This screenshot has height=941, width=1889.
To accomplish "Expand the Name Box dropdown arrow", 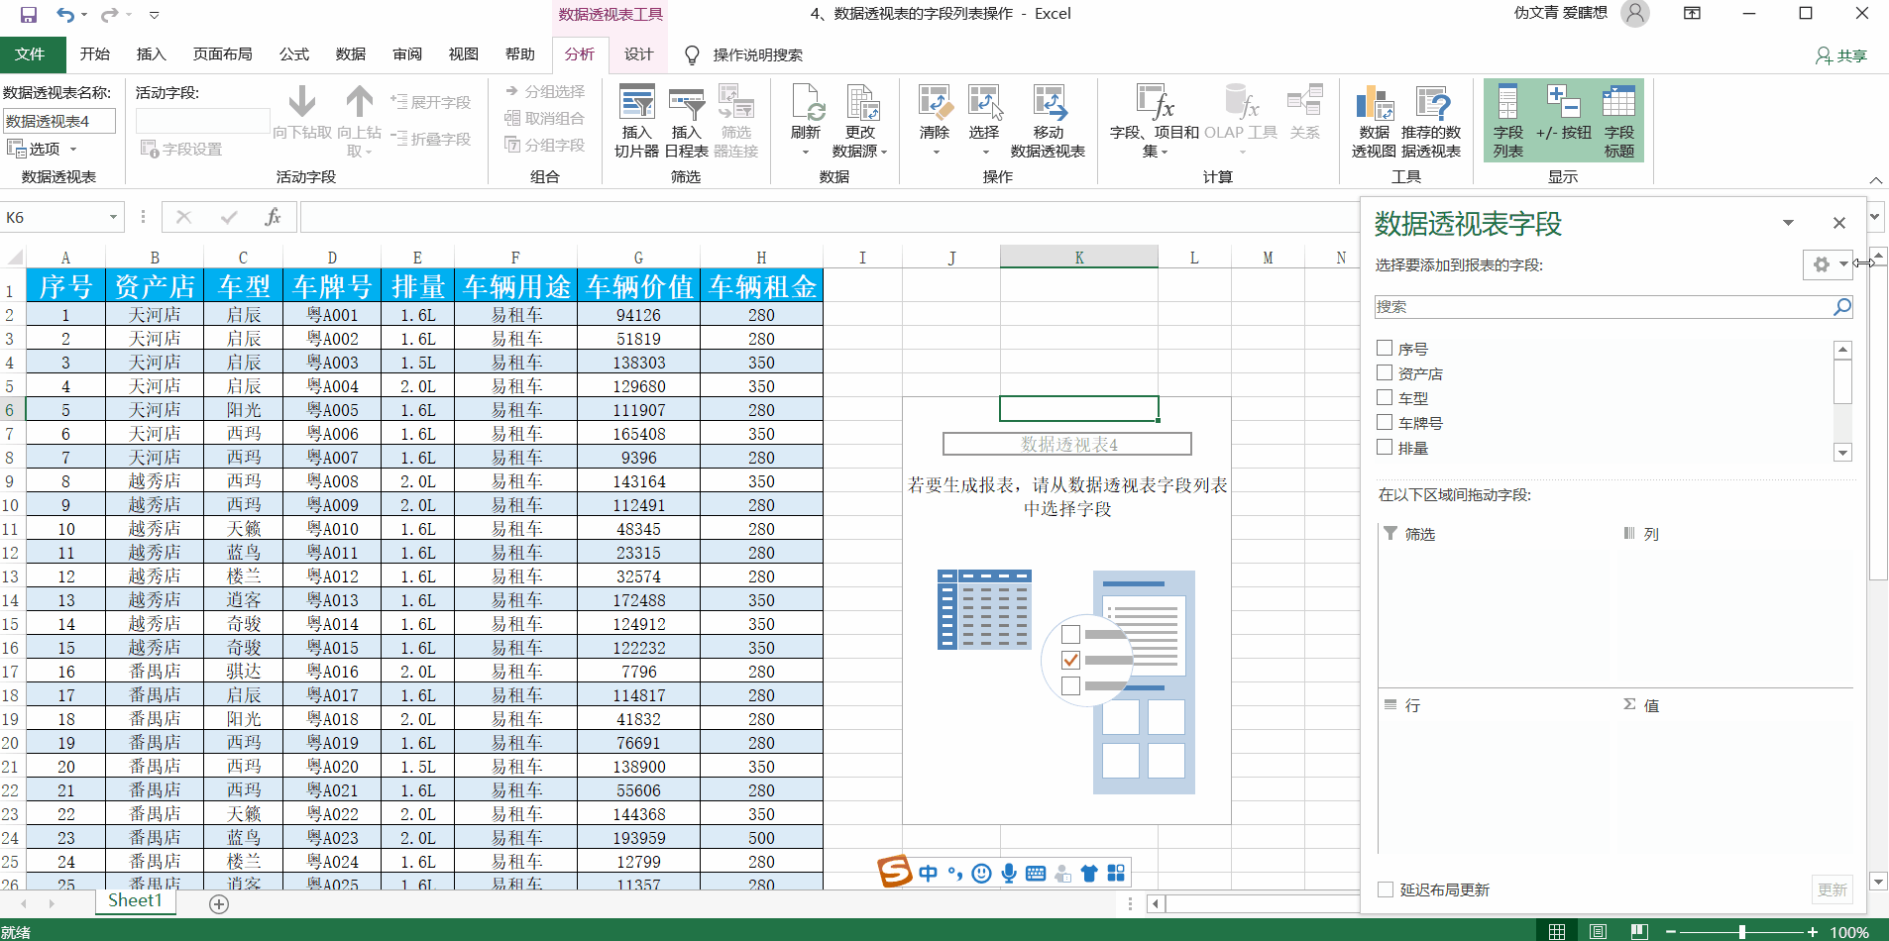I will click(113, 217).
